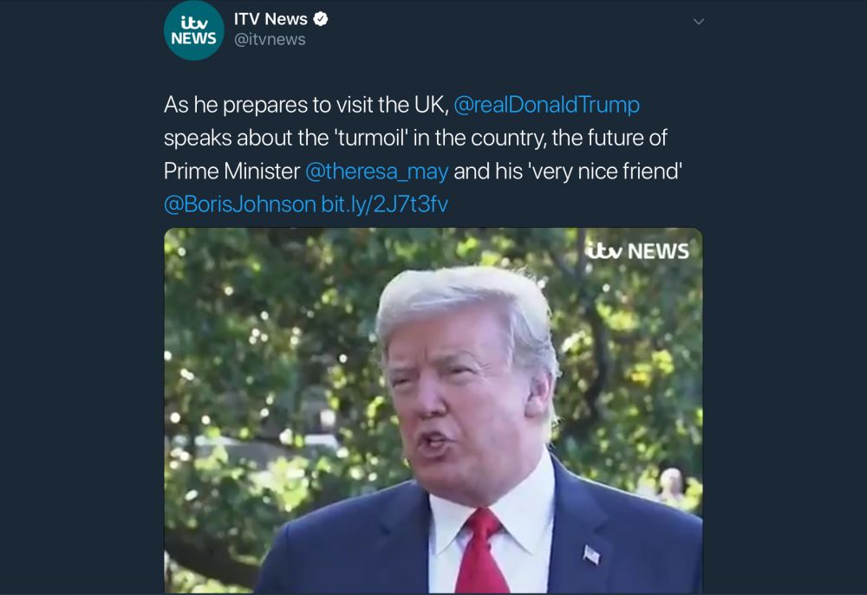Open the ITV News profile avatar
The image size is (867, 595).
coord(193,29)
